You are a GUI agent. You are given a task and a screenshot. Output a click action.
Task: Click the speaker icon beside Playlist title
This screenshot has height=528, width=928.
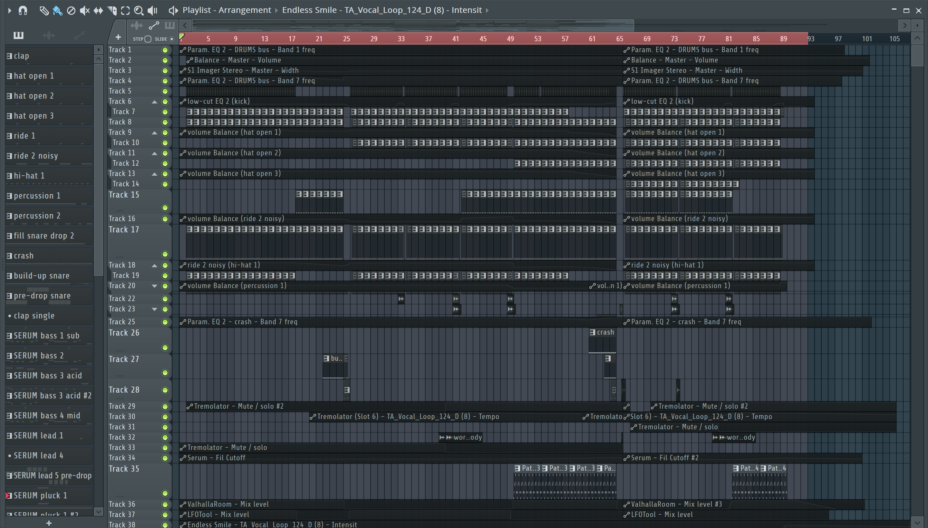click(173, 11)
